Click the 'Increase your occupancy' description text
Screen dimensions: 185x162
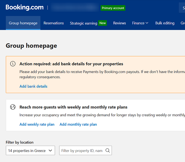click(x=102, y=115)
